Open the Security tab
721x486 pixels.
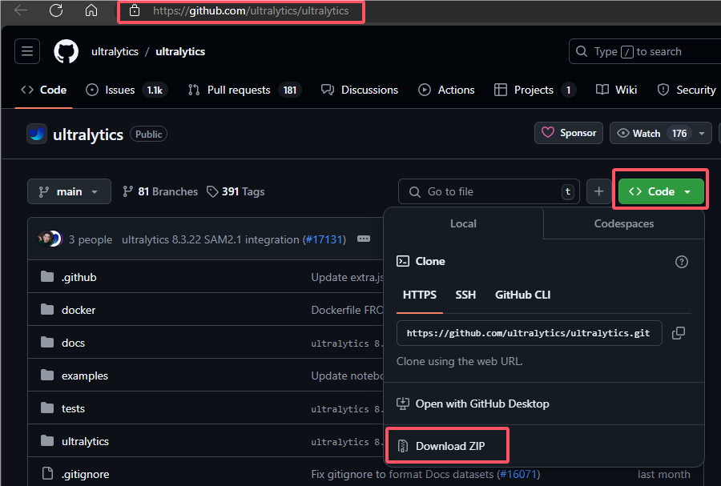(687, 90)
